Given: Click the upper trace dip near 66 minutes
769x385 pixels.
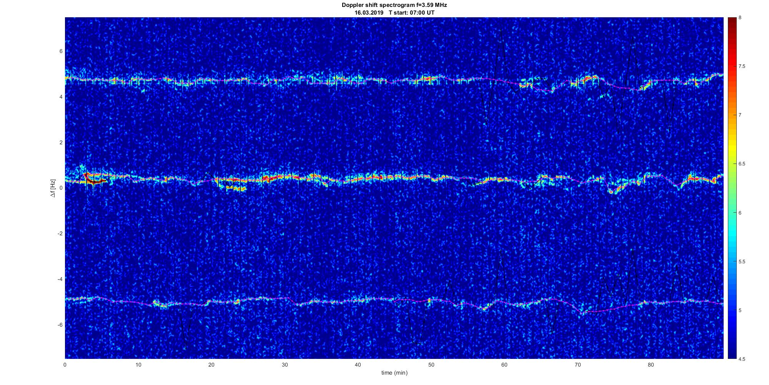Looking at the screenshot, I should 551,90.
